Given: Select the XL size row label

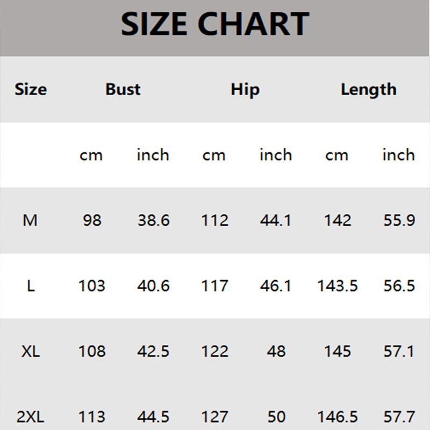Looking at the screenshot, I should 31,351.
